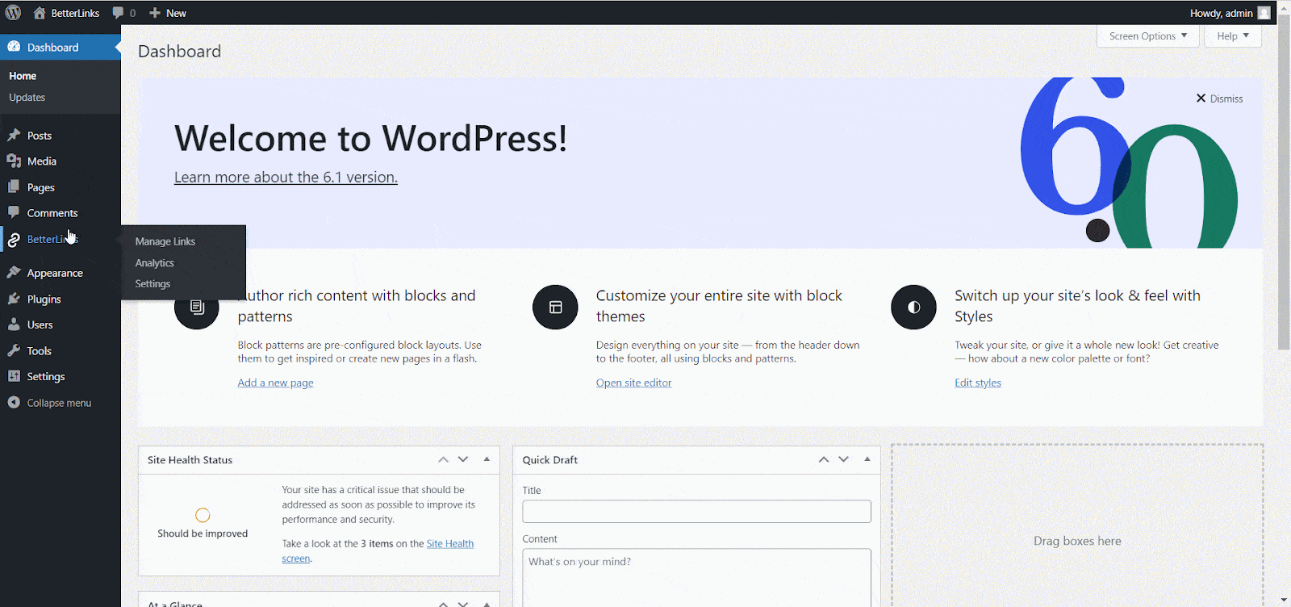Click the Tools wrench icon
The image size is (1291, 607).
click(x=14, y=351)
